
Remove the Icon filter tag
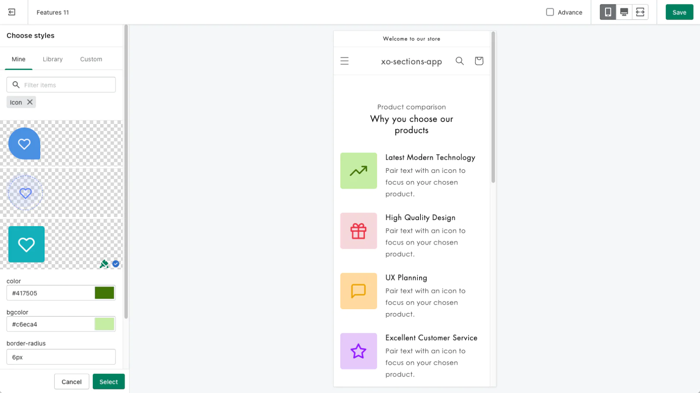30,102
